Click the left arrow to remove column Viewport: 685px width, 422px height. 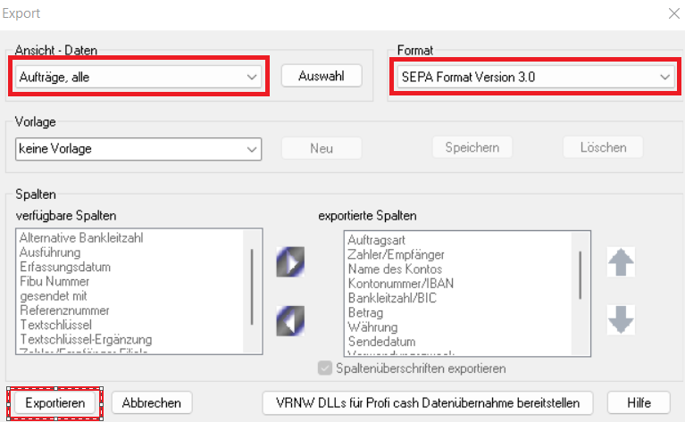[290, 321]
